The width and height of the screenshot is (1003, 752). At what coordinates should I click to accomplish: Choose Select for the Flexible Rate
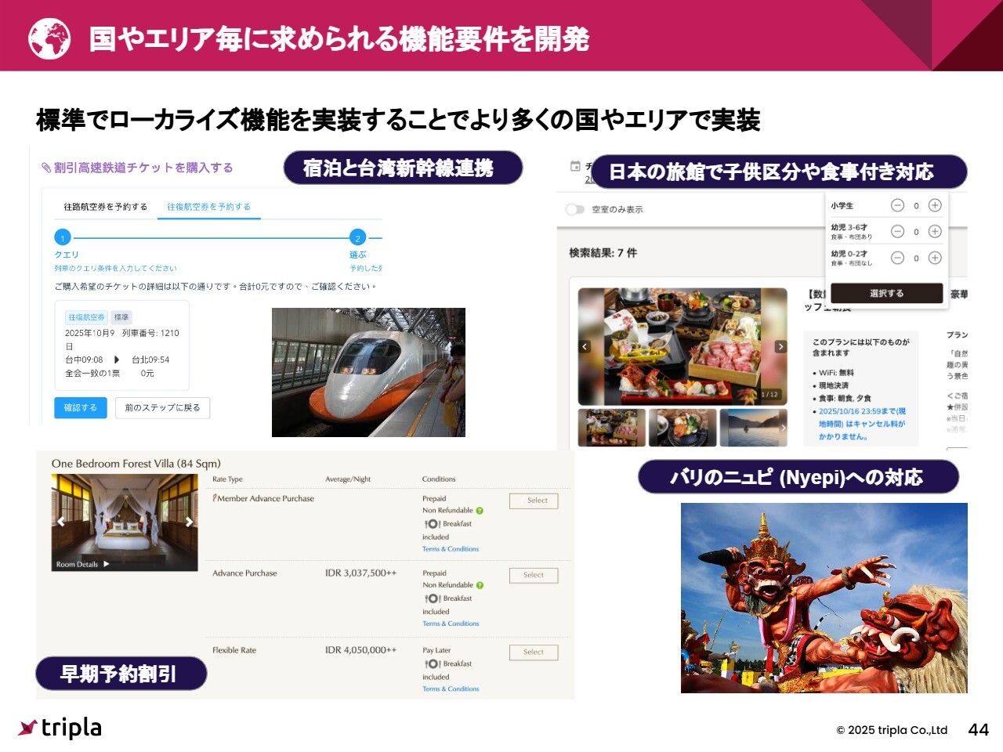point(533,652)
